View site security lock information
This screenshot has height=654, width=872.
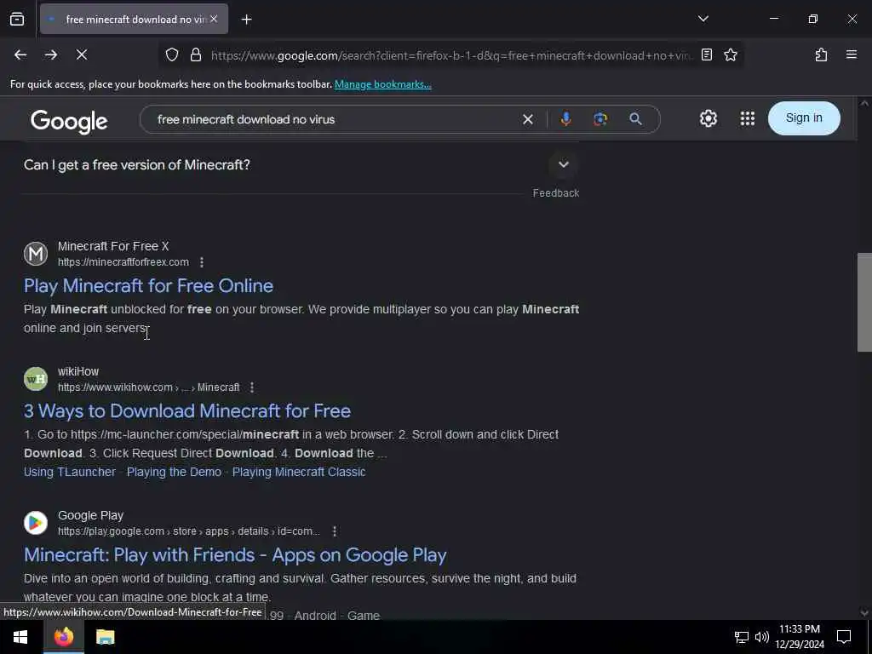(196, 54)
